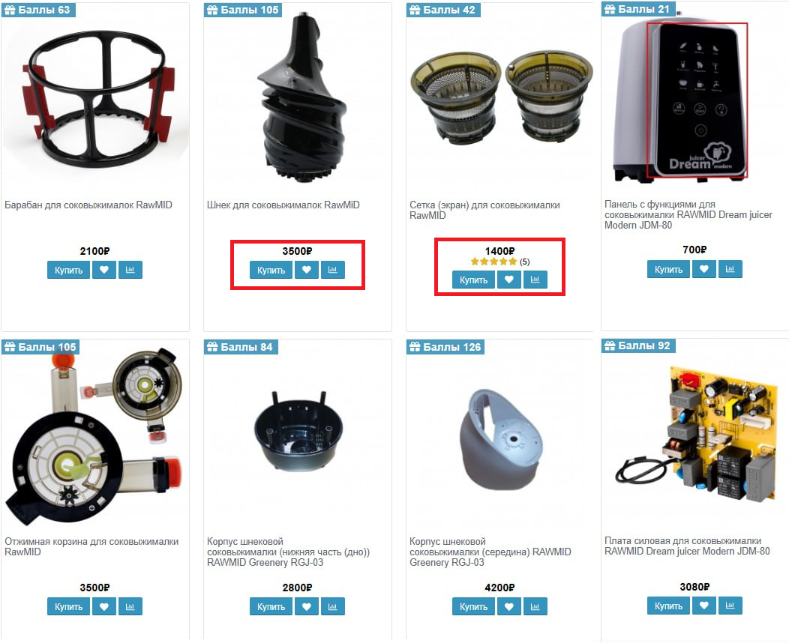Screen dimensions: 789x643
Task: Click compare icon under the 700₽ product
Action: (730, 269)
